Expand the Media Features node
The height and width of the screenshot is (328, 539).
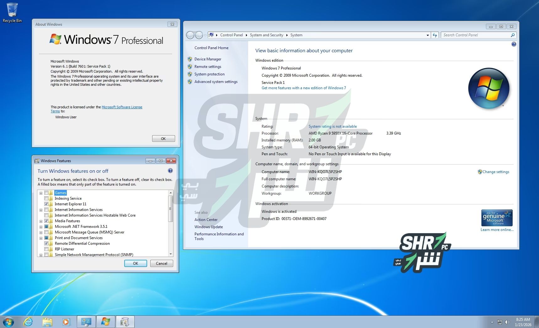point(41,221)
